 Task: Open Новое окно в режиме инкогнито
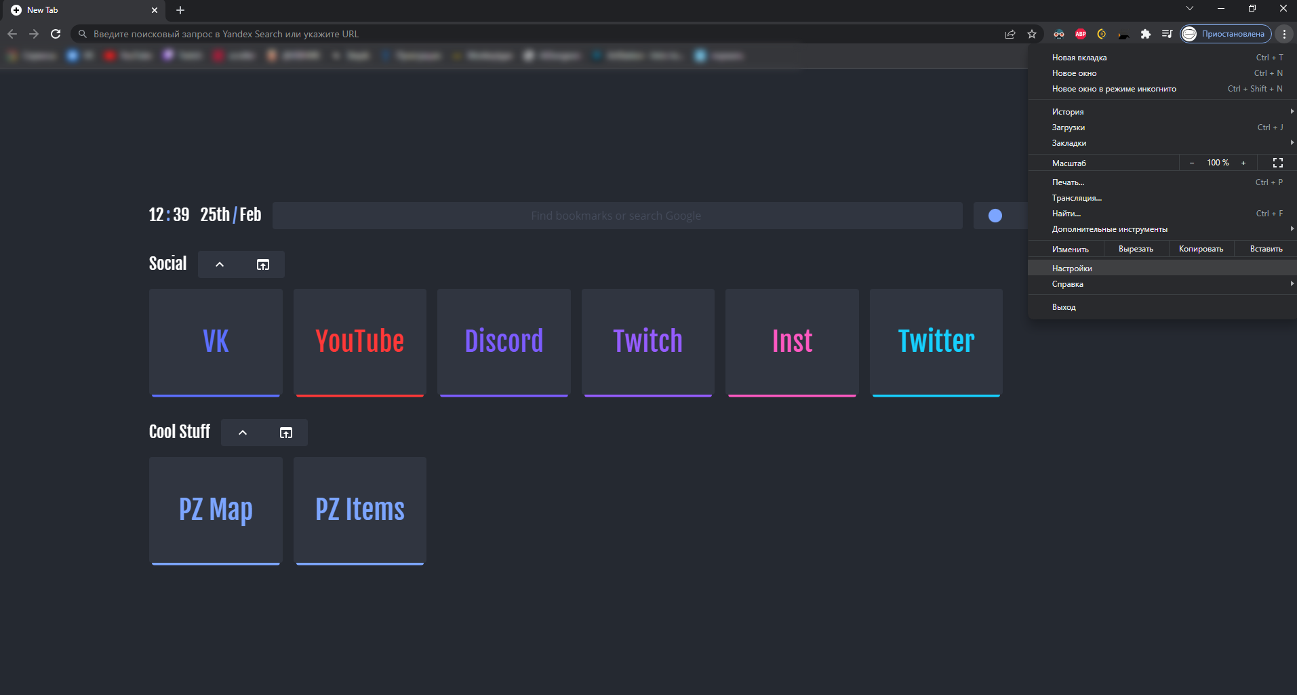(x=1162, y=89)
